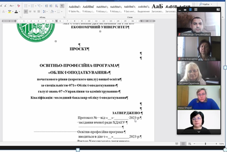Screen dimensions: 227x152
Task: Zoom out with minus button
Action: pyautogui.click(x=194, y=144)
